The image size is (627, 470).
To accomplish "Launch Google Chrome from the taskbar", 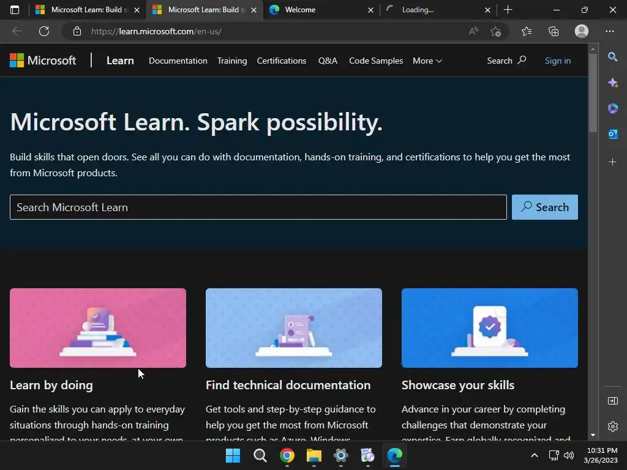I will pyautogui.click(x=287, y=455).
